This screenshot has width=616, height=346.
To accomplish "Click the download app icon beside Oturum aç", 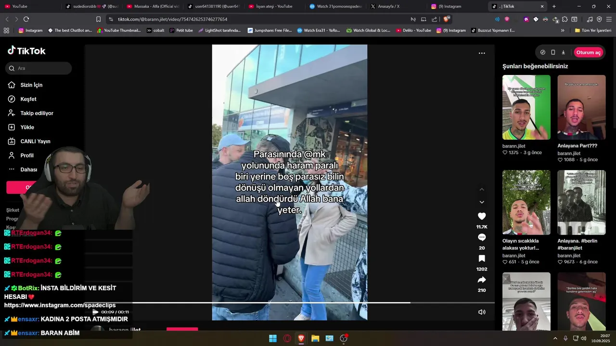I will (x=564, y=52).
